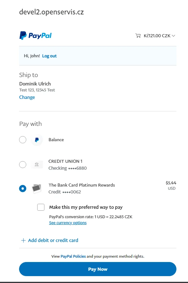188x283 pixels.
Task: Click the $5.44 USD converted amount
Action: pos(171,185)
